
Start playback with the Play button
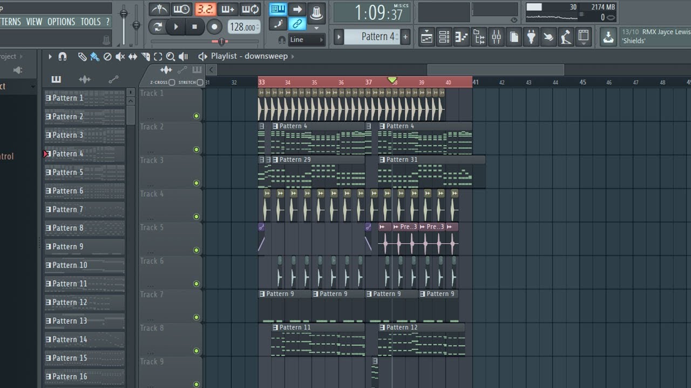point(176,26)
